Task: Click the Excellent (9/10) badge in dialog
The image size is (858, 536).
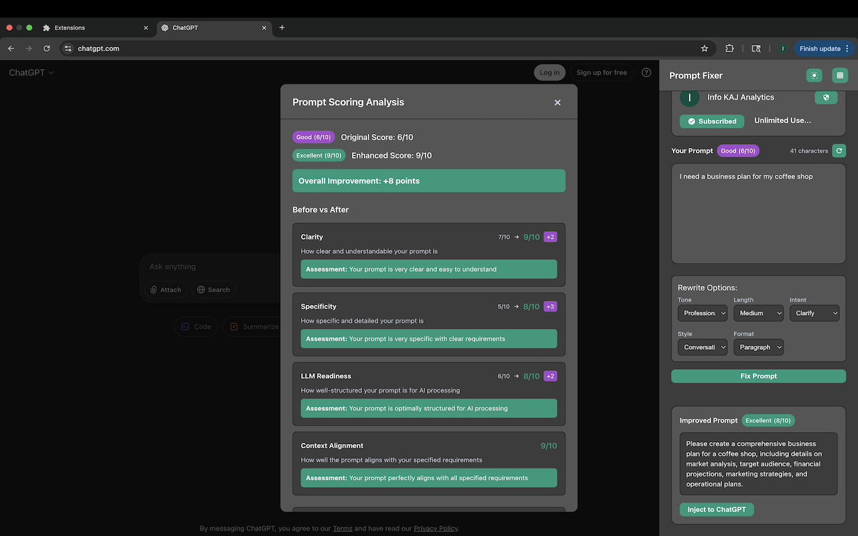Action: tap(318, 155)
